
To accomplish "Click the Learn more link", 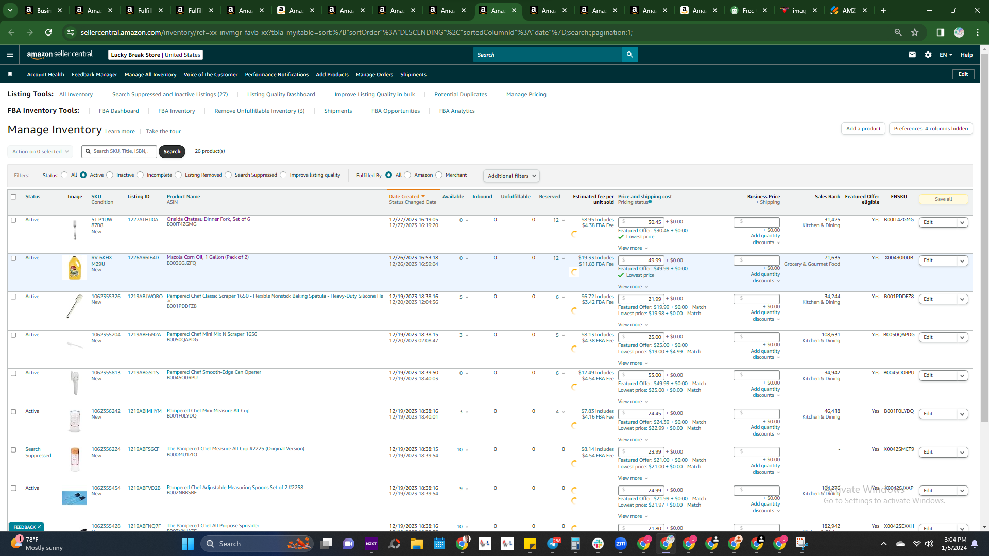I will 120,132.
